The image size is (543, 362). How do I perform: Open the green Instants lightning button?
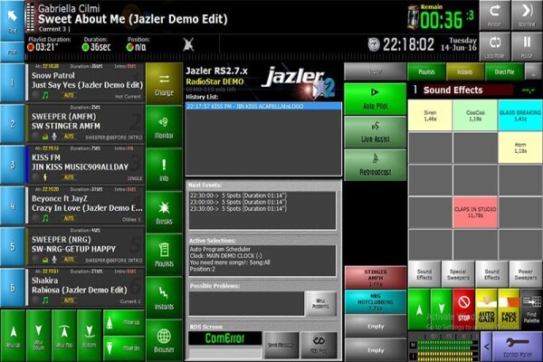(x=164, y=298)
